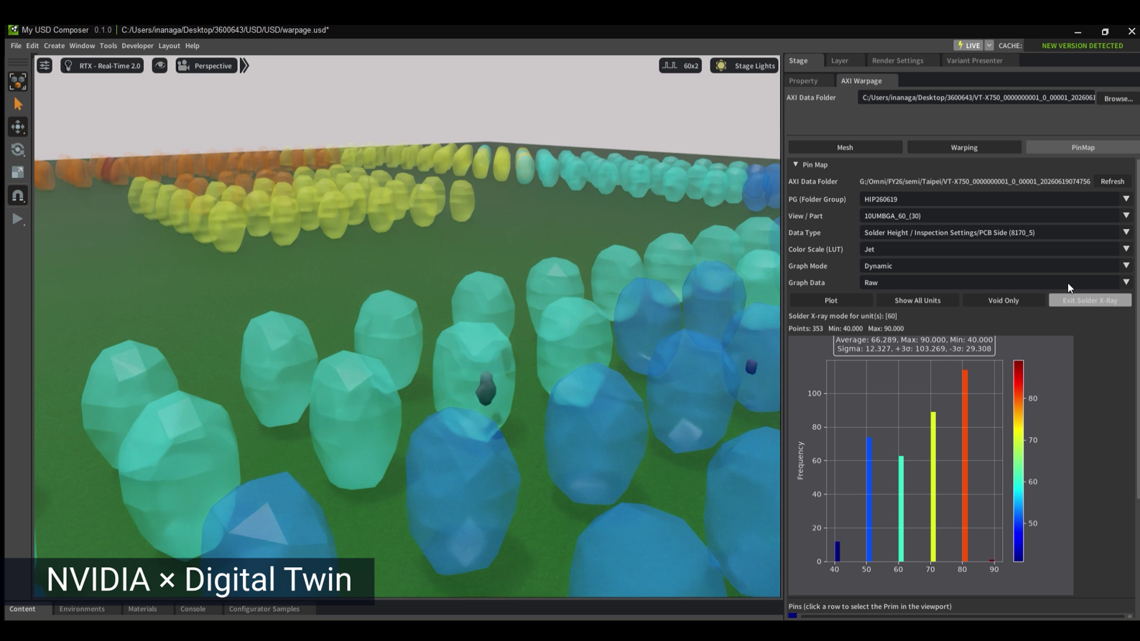Switch to the Render Settings tab
Screen dimensions: 1140x641
[898, 61]
